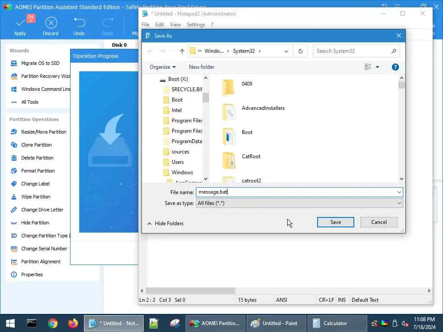This screenshot has height=332, width=443.
Task: Switch to AOMEI Partition taskbar button
Action: click(x=215, y=323)
